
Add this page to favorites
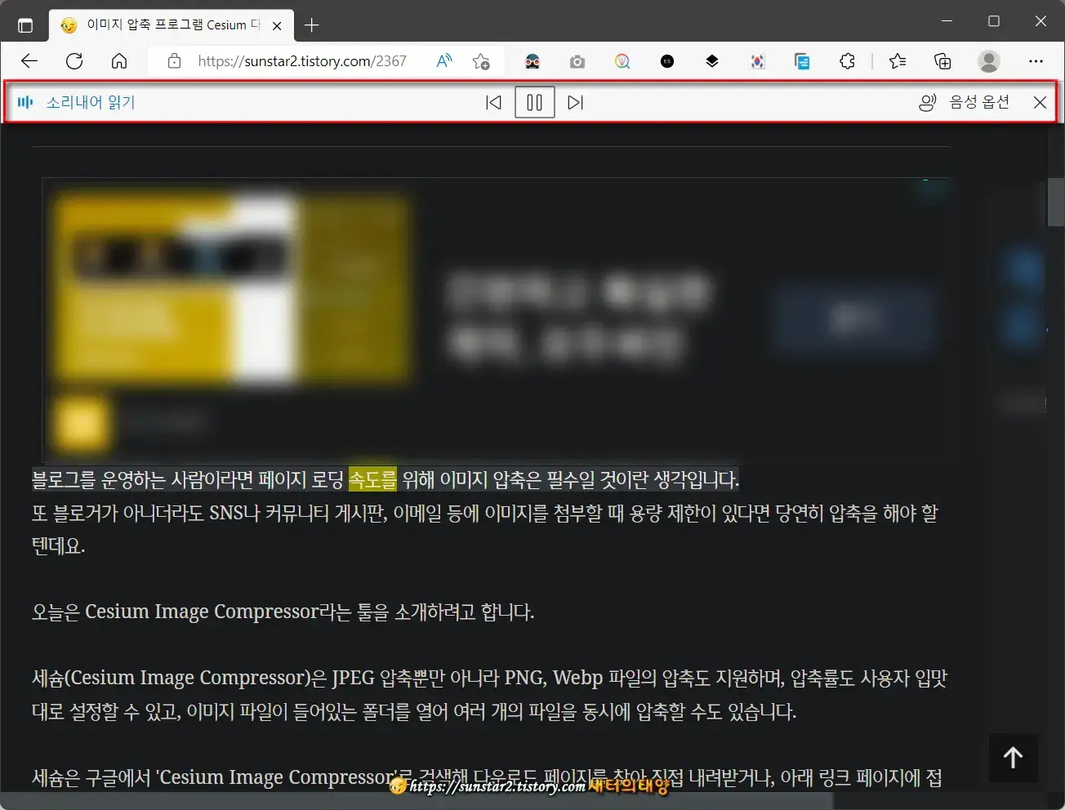[x=481, y=60]
